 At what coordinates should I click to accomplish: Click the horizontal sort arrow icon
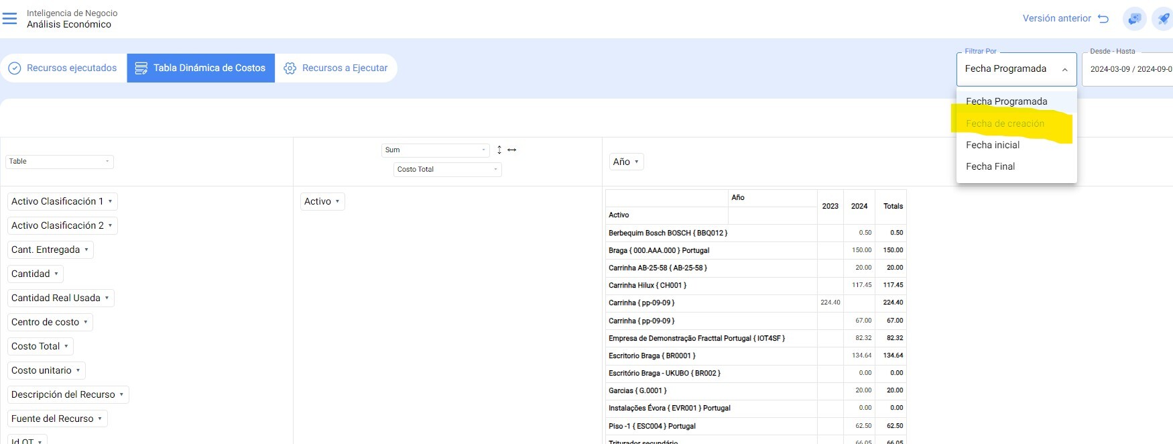(512, 150)
